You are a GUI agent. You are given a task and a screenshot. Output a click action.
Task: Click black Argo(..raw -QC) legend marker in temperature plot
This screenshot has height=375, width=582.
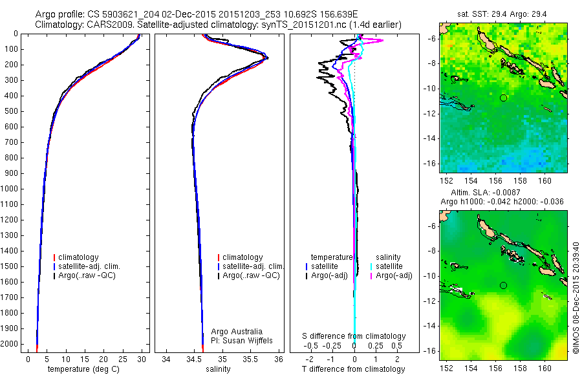pos(54,276)
